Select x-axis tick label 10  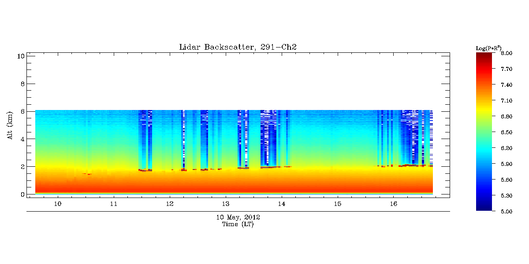click(57, 204)
